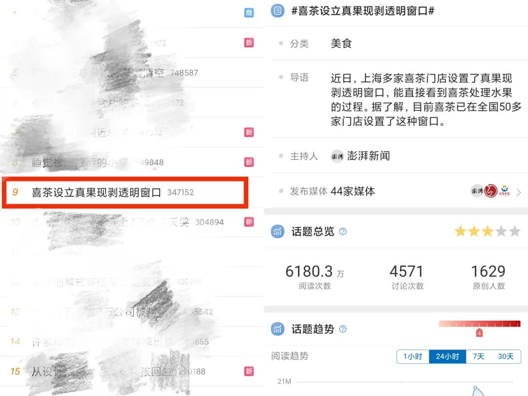Click the 话题总览 chart icon
The width and height of the screenshot is (528, 396).
pos(278,231)
